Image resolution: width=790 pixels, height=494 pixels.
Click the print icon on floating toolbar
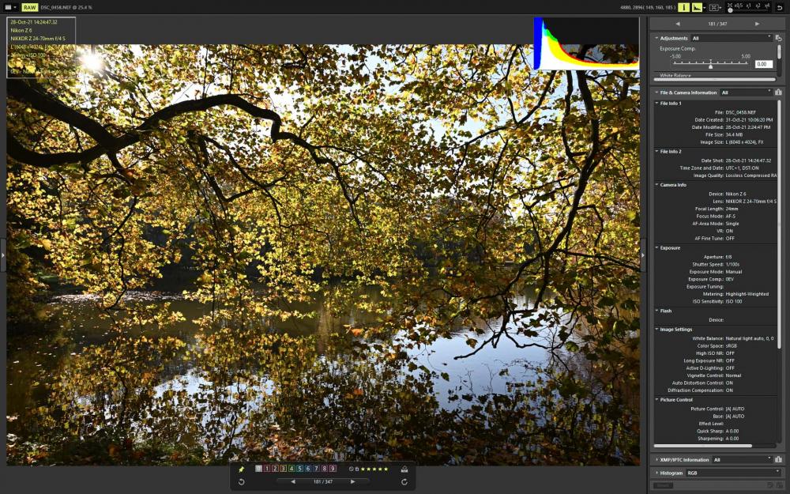[404, 469]
